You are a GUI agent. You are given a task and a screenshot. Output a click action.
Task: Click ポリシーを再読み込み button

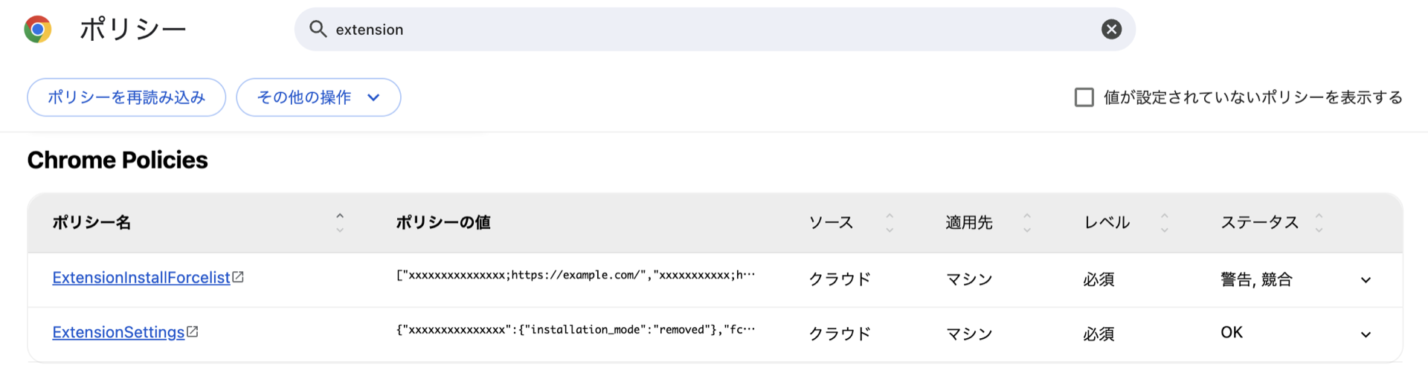(126, 97)
